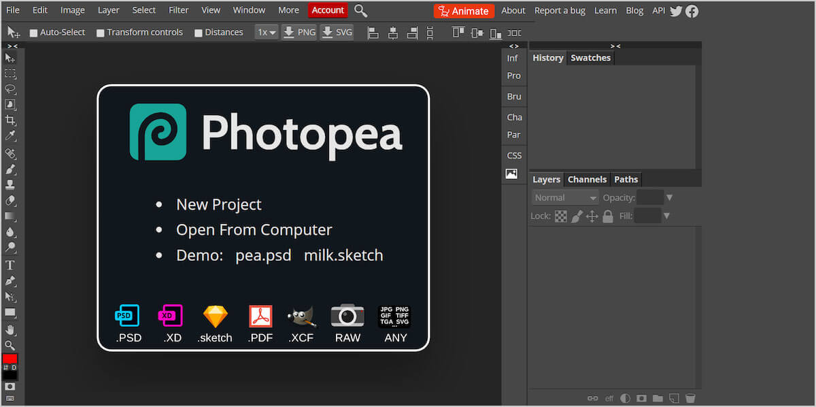The image size is (816, 407).
Task: Click the add raster mask icon
Action: click(x=641, y=398)
